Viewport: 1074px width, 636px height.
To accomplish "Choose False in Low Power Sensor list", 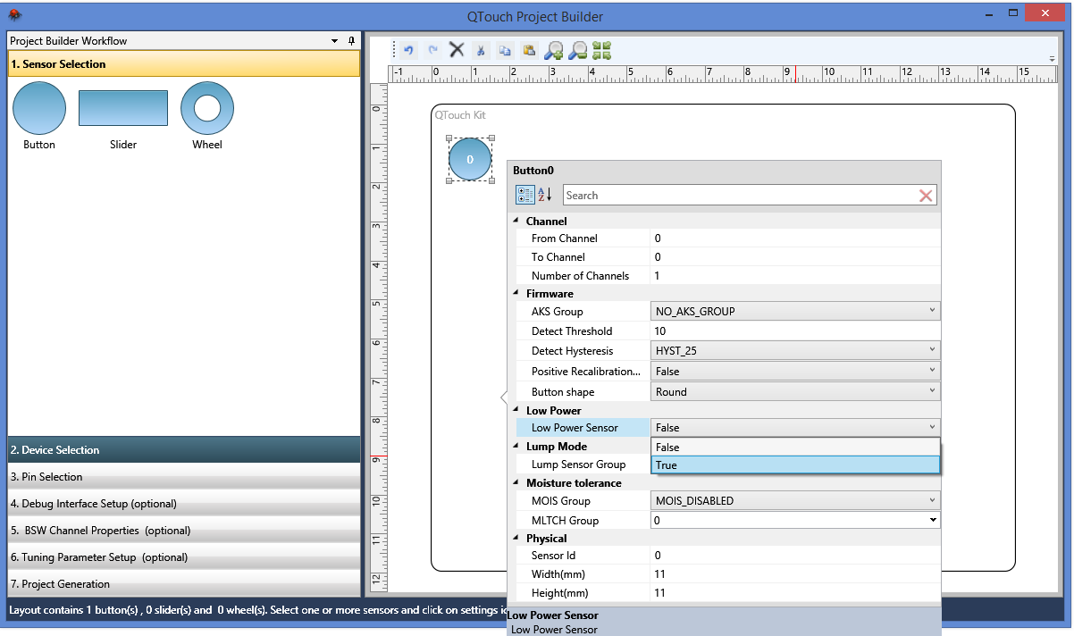I will point(795,448).
